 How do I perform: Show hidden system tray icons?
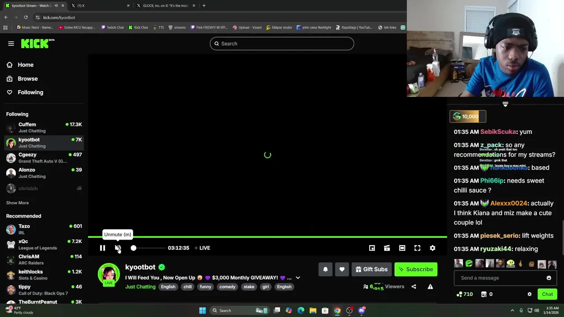(512, 310)
